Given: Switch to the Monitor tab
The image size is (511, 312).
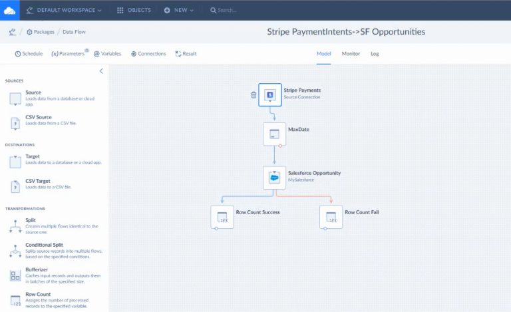Looking at the screenshot, I should [351, 53].
